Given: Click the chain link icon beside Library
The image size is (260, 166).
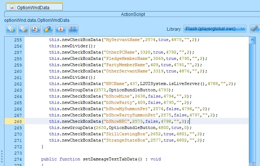Looking at the screenshot, I should (x=255, y=29).
